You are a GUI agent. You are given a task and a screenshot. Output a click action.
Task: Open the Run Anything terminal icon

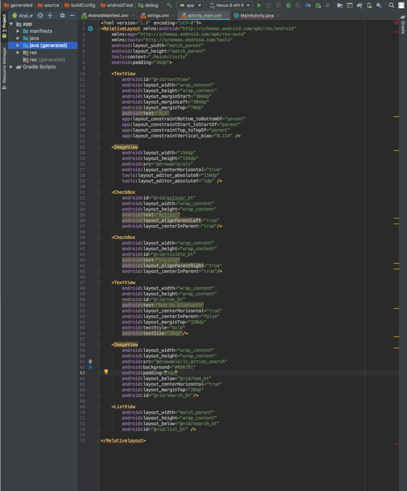(x=350, y=5)
